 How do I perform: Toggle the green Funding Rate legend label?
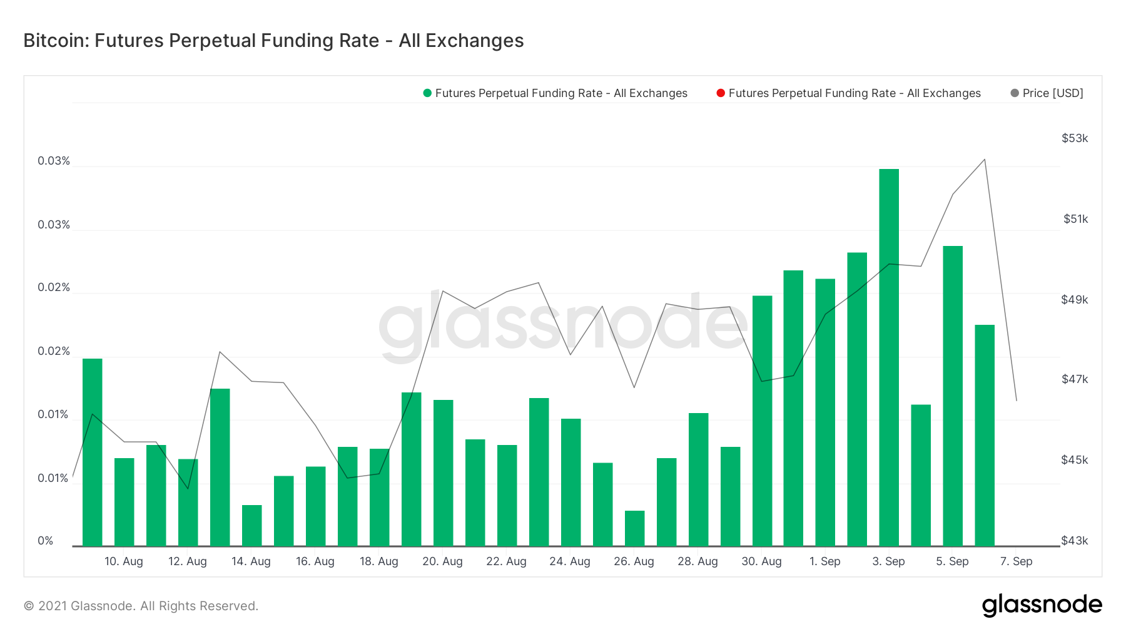tap(561, 93)
